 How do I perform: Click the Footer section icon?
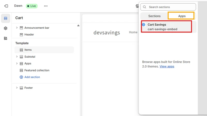pyautogui.click(x=21, y=88)
